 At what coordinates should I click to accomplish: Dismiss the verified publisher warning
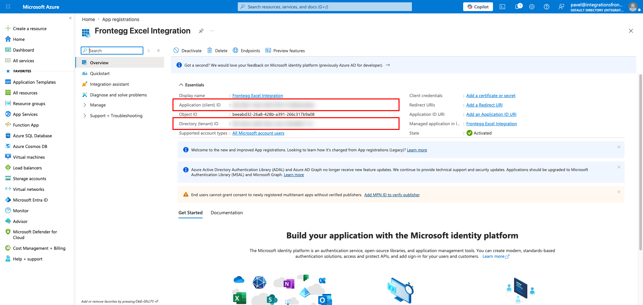coord(619,192)
